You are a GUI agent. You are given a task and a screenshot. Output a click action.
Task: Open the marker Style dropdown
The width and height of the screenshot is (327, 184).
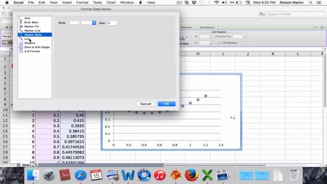pyautogui.click(x=83, y=22)
